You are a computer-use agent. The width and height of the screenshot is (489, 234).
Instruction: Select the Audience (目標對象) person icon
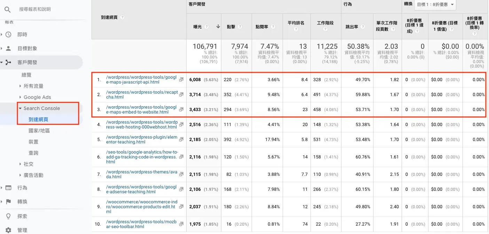click(9, 48)
